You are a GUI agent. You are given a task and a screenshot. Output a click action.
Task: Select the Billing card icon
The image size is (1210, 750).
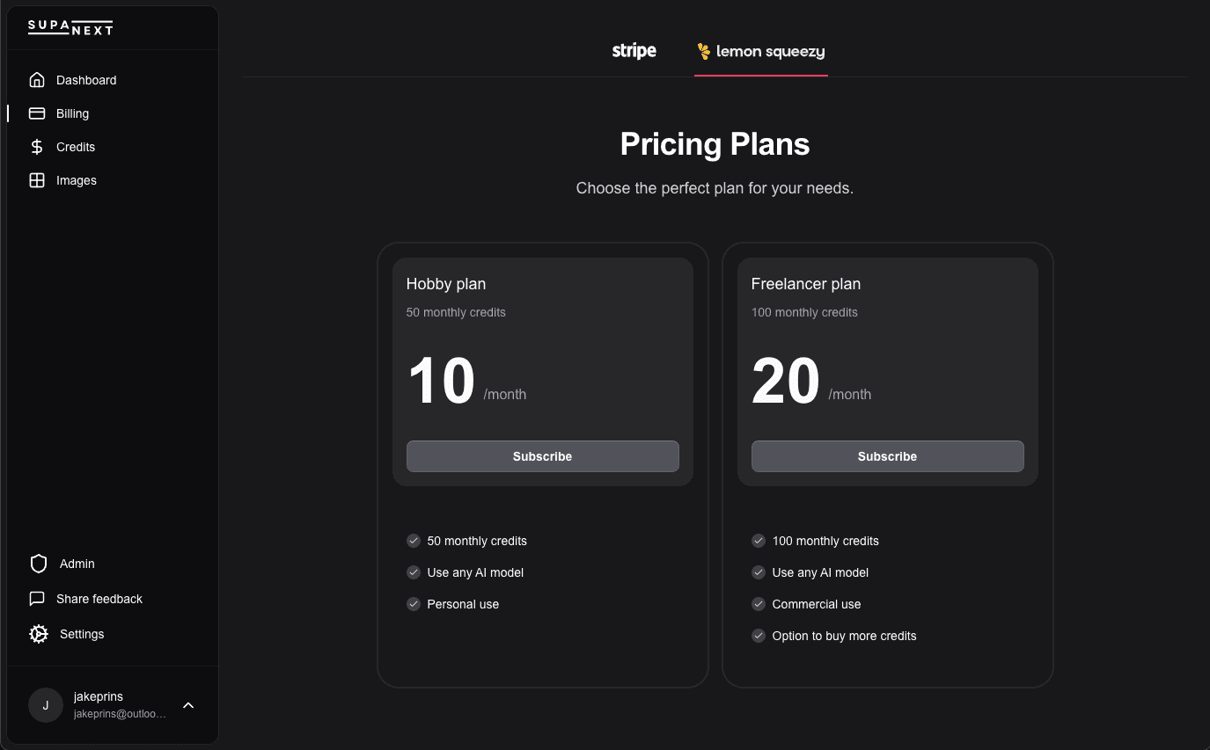(x=37, y=113)
